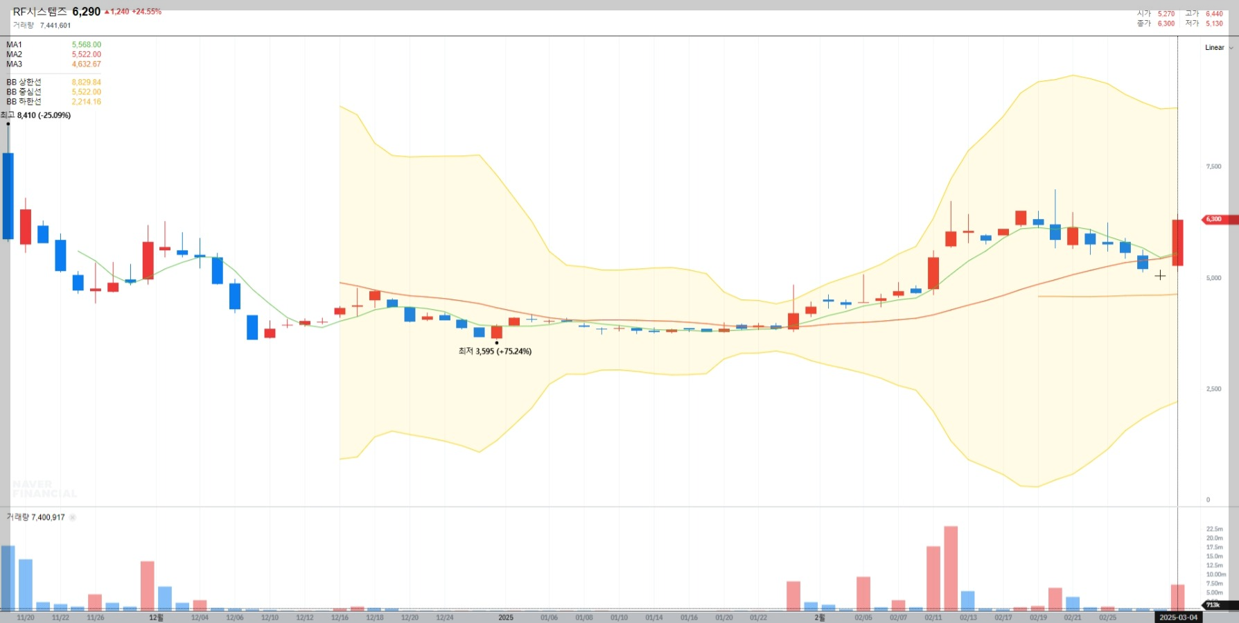Select the BB 상한선 legend entry
The height and width of the screenshot is (623, 1239).
(24, 82)
